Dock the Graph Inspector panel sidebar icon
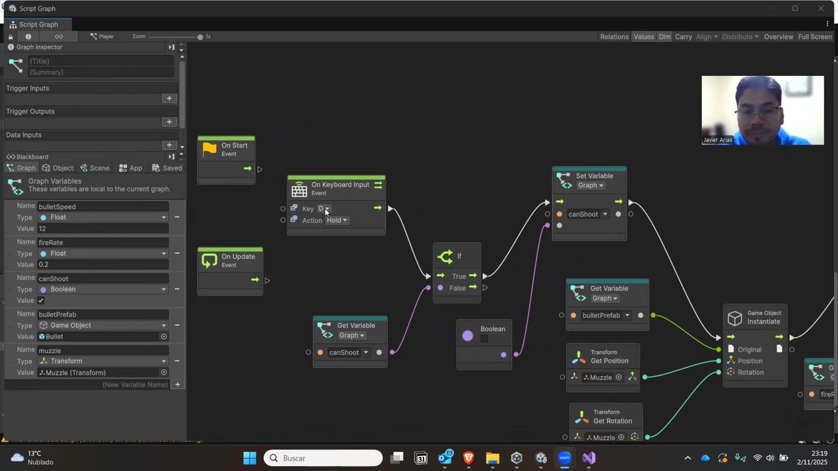Viewport: 838px width, 471px height. [x=172, y=47]
